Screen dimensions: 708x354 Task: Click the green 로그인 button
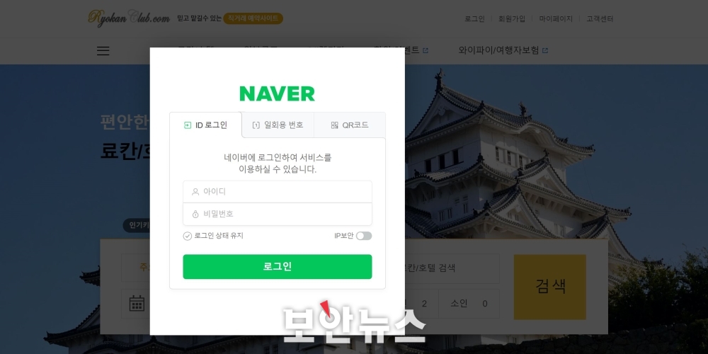coord(278,266)
